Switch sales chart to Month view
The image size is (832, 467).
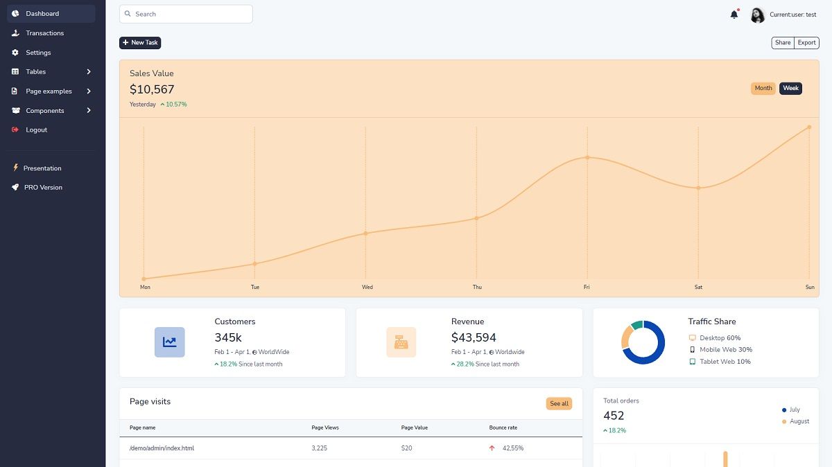click(763, 88)
